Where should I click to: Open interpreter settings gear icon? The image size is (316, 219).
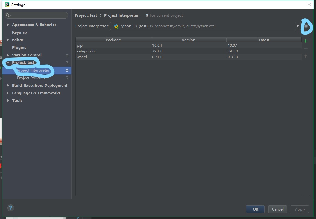pos(306,26)
